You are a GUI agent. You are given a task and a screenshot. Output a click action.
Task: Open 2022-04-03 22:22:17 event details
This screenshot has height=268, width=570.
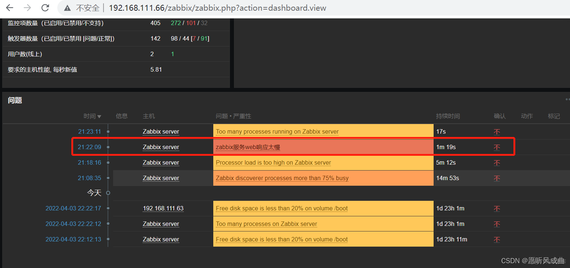[x=73, y=208]
